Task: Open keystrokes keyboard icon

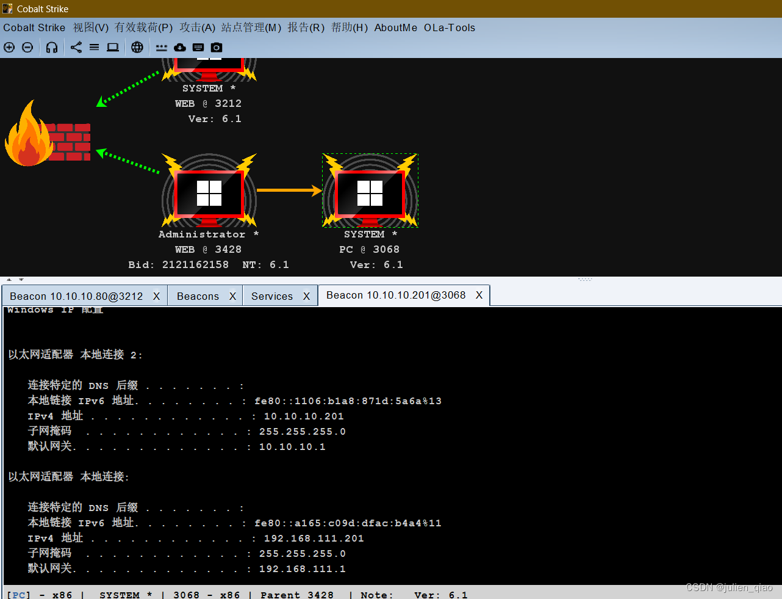Action: 198,48
